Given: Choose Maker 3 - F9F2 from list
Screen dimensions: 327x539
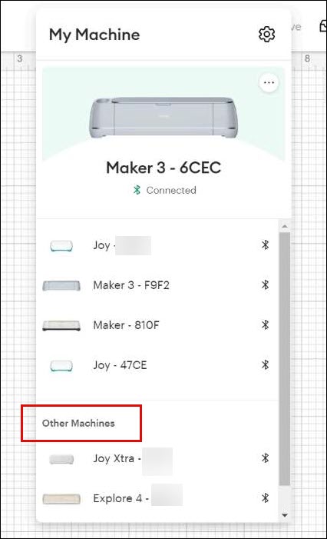Looking at the screenshot, I should [131, 285].
